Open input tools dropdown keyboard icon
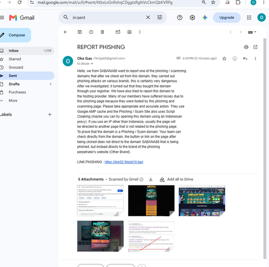Viewport: 269px width, 267px height. click(252, 32)
